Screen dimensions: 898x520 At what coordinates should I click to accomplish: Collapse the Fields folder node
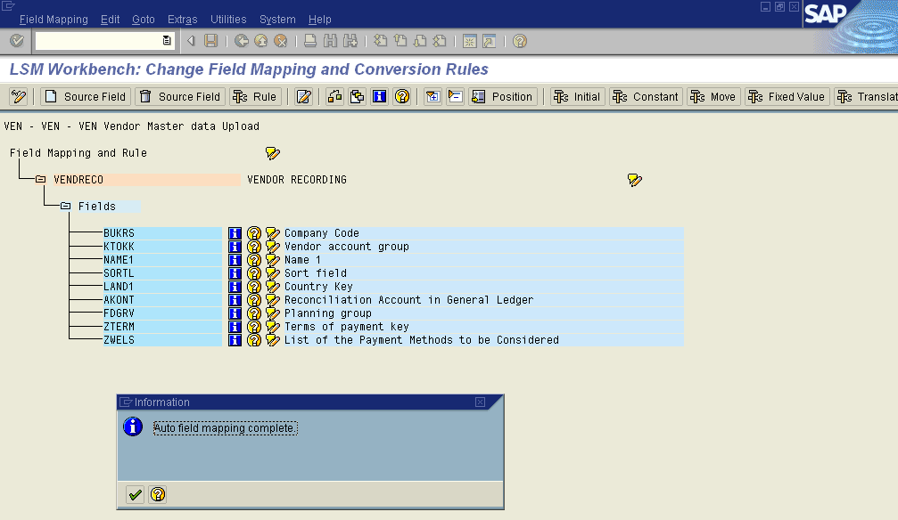(x=66, y=207)
